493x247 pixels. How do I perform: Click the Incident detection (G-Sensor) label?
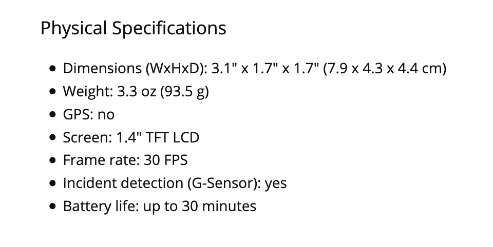click(x=162, y=183)
